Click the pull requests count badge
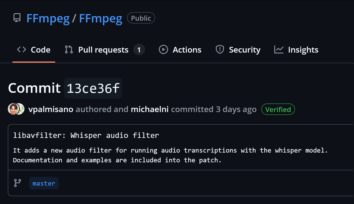354x204 pixels. click(139, 50)
